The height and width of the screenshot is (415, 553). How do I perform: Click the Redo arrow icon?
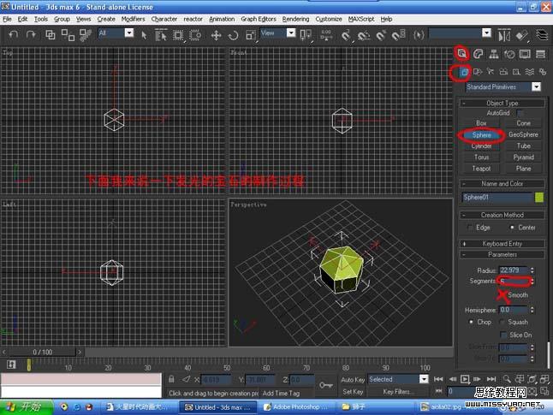click(31, 34)
